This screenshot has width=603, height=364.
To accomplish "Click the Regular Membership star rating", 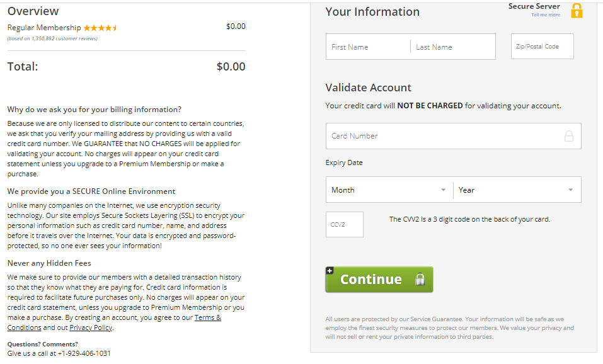I will (x=100, y=28).
